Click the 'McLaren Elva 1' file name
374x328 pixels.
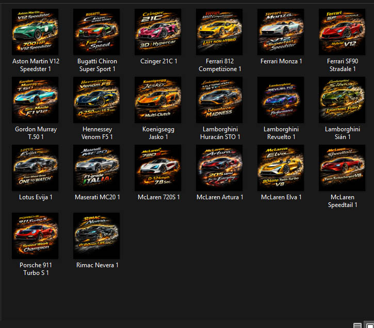281,197
